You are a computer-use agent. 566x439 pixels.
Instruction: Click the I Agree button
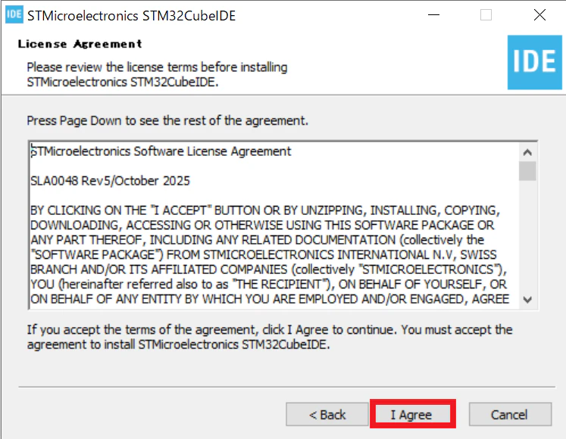(413, 414)
